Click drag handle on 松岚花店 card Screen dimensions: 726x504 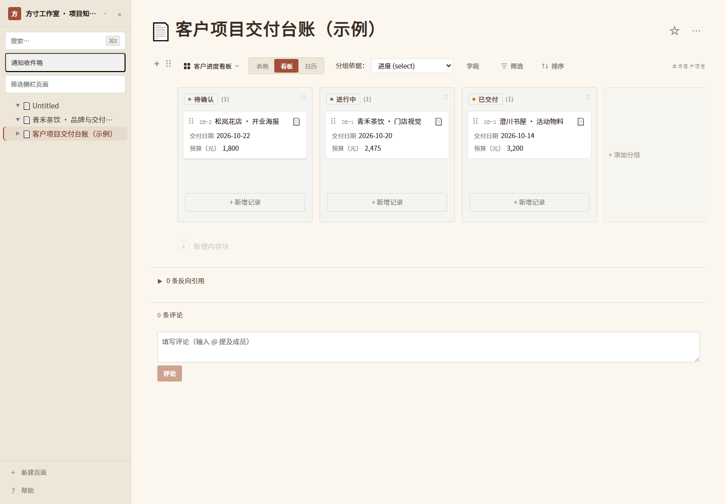point(191,121)
